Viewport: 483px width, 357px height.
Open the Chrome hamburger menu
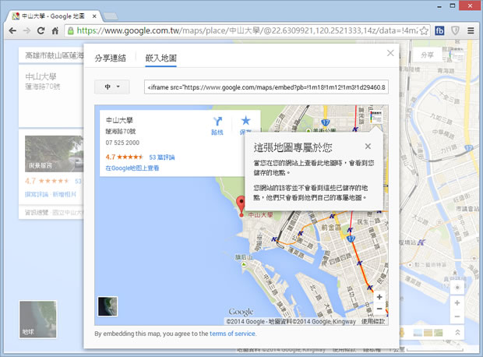point(472,30)
